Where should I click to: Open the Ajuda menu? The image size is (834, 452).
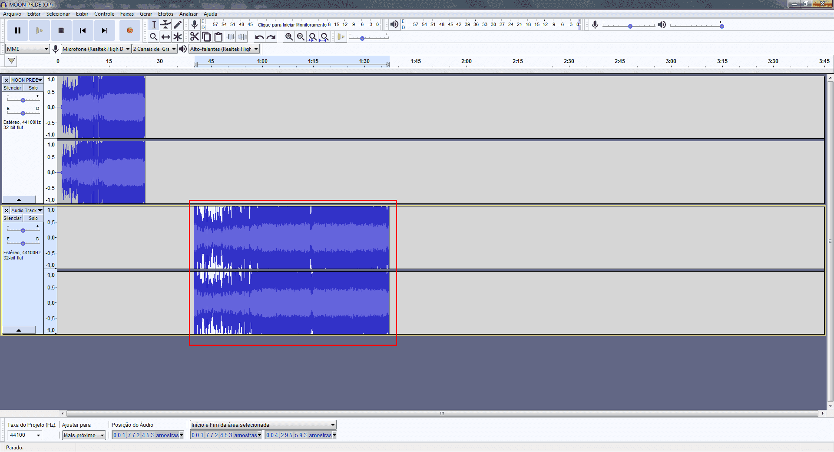pyautogui.click(x=210, y=14)
